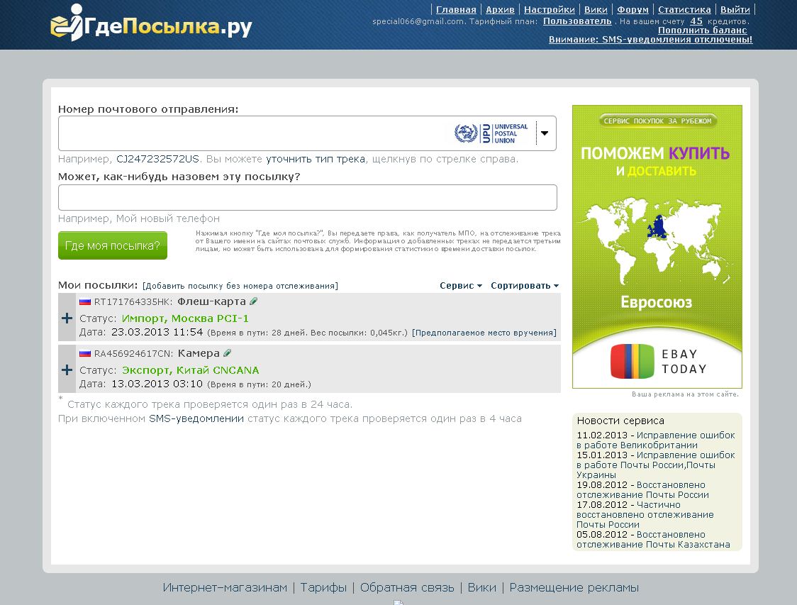Screen dimensions: 797x605
Task: Open the 17.08.2012 partial restoration news item
Action: (x=645, y=515)
